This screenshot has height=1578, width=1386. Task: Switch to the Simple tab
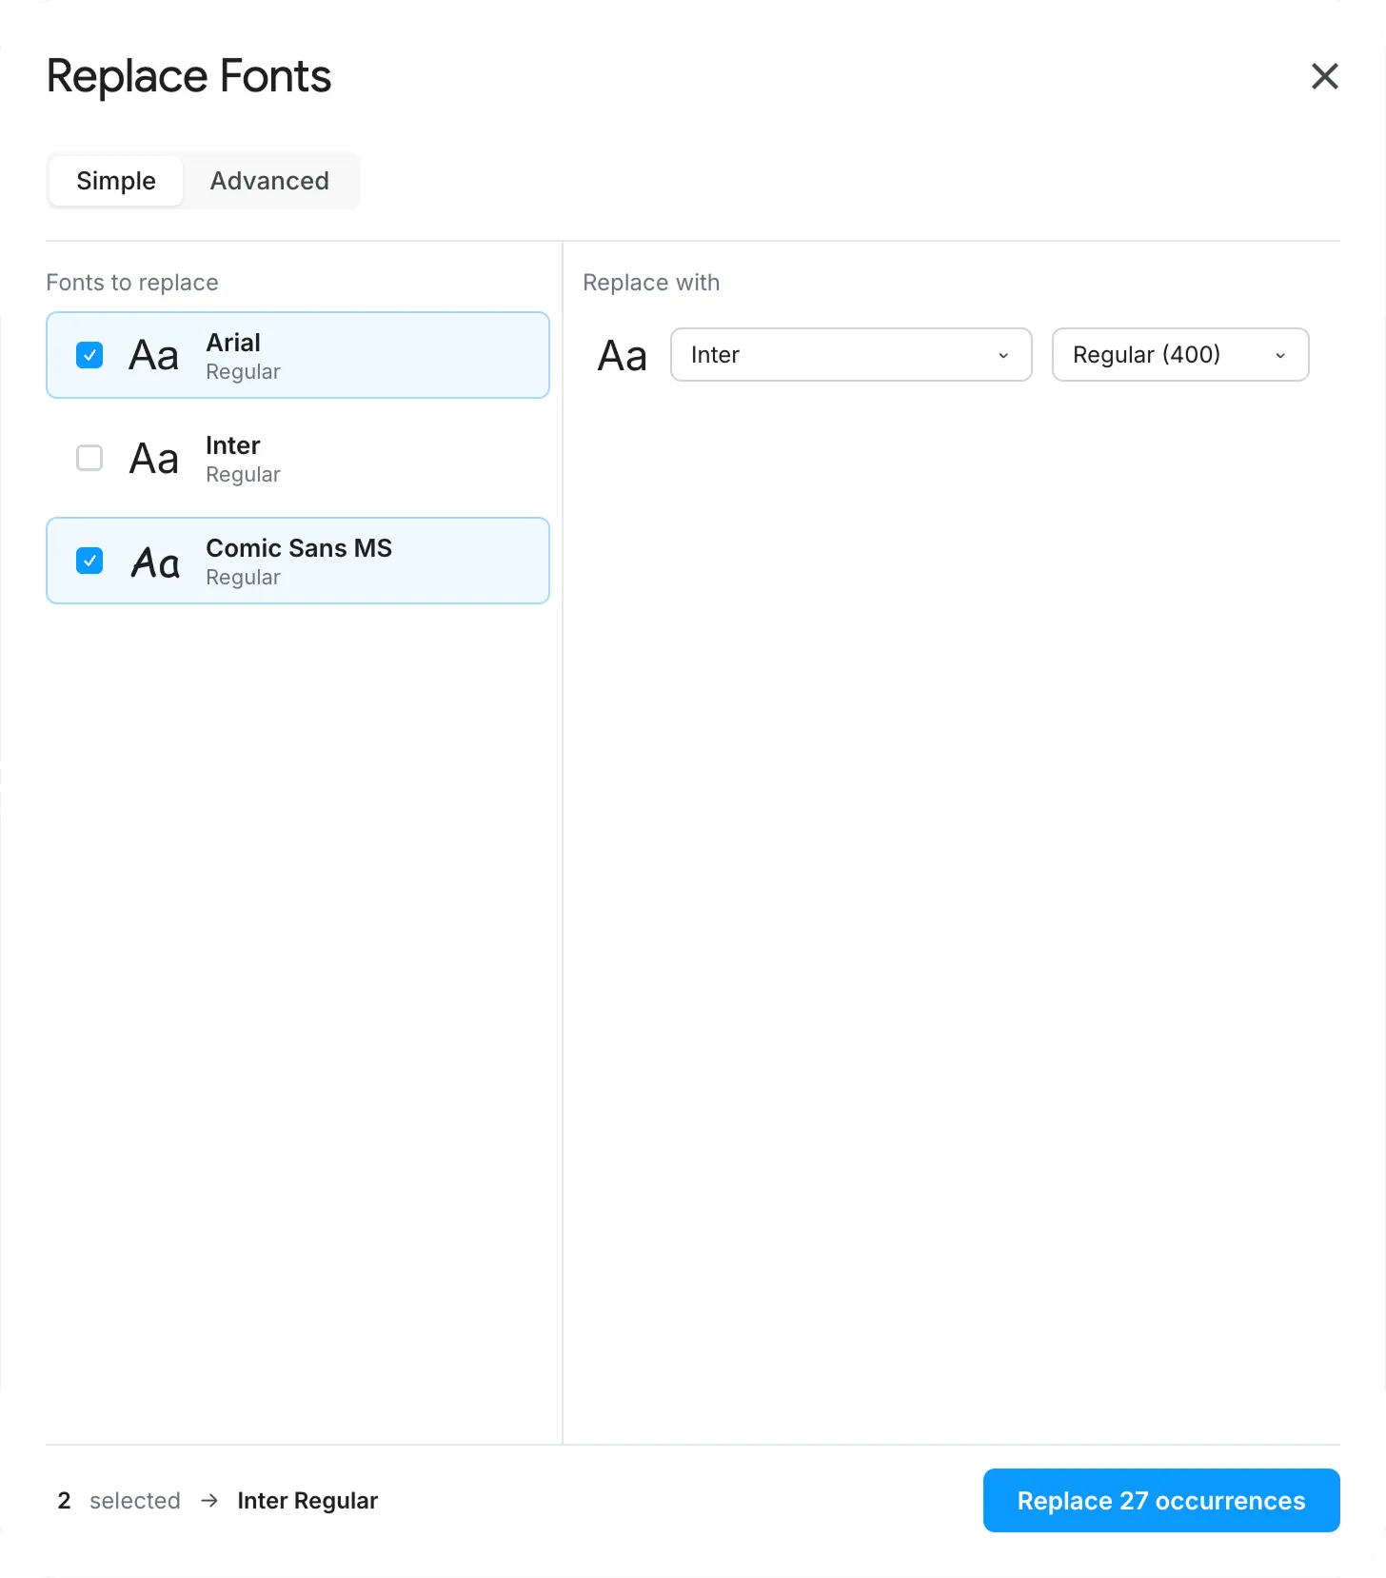coord(116,181)
